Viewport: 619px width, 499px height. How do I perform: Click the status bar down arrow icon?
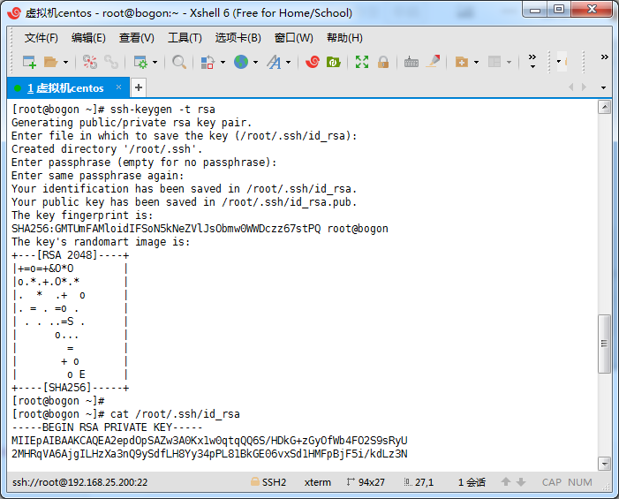[x=521, y=482]
